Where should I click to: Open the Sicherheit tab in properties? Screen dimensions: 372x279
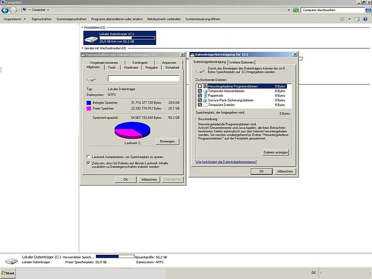click(172, 67)
